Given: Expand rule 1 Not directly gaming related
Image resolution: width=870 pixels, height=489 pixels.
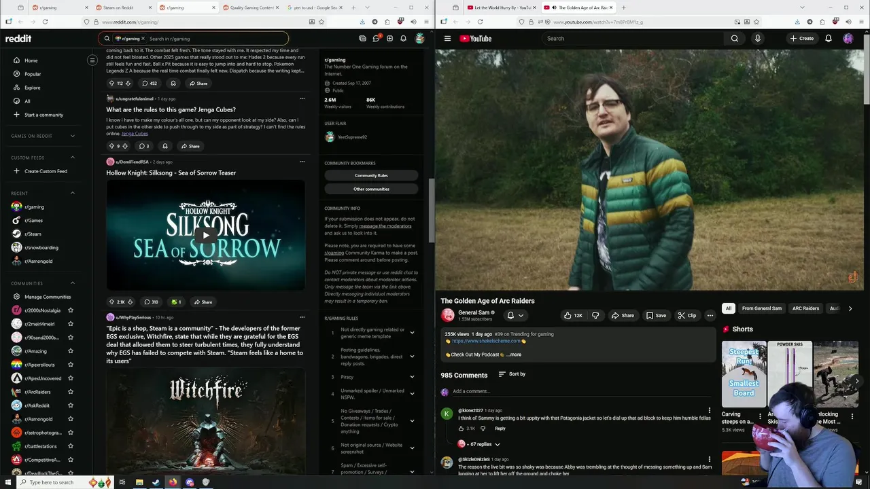Looking at the screenshot, I should tap(412, 333).
